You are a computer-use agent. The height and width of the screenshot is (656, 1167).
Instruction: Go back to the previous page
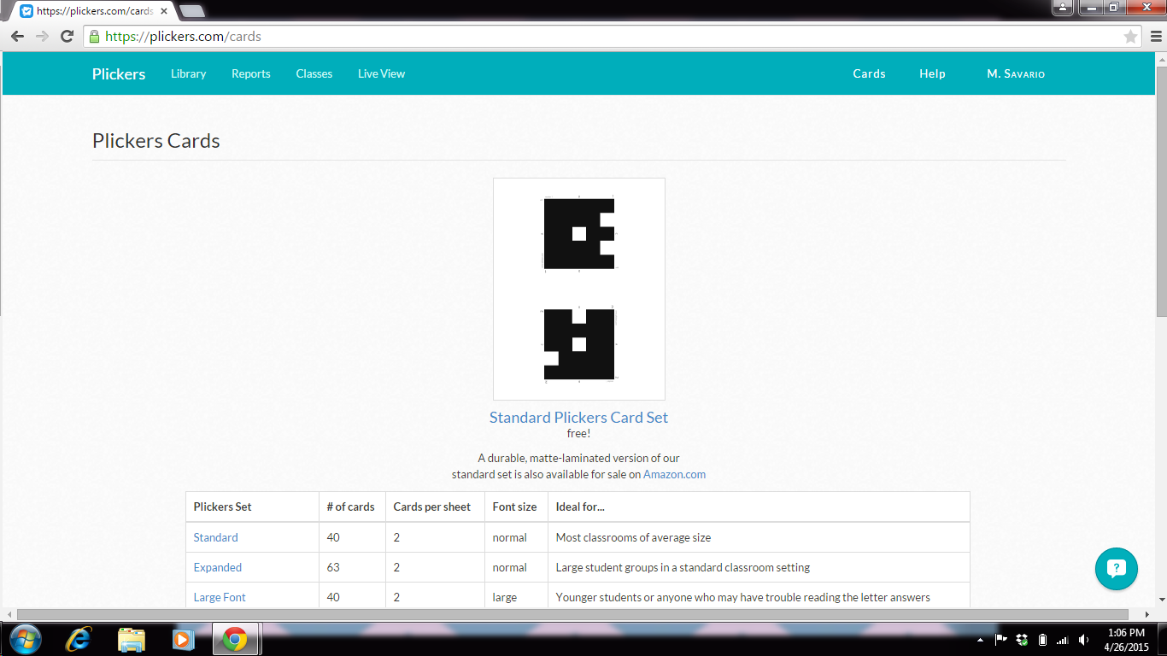(x=17, y=37)
